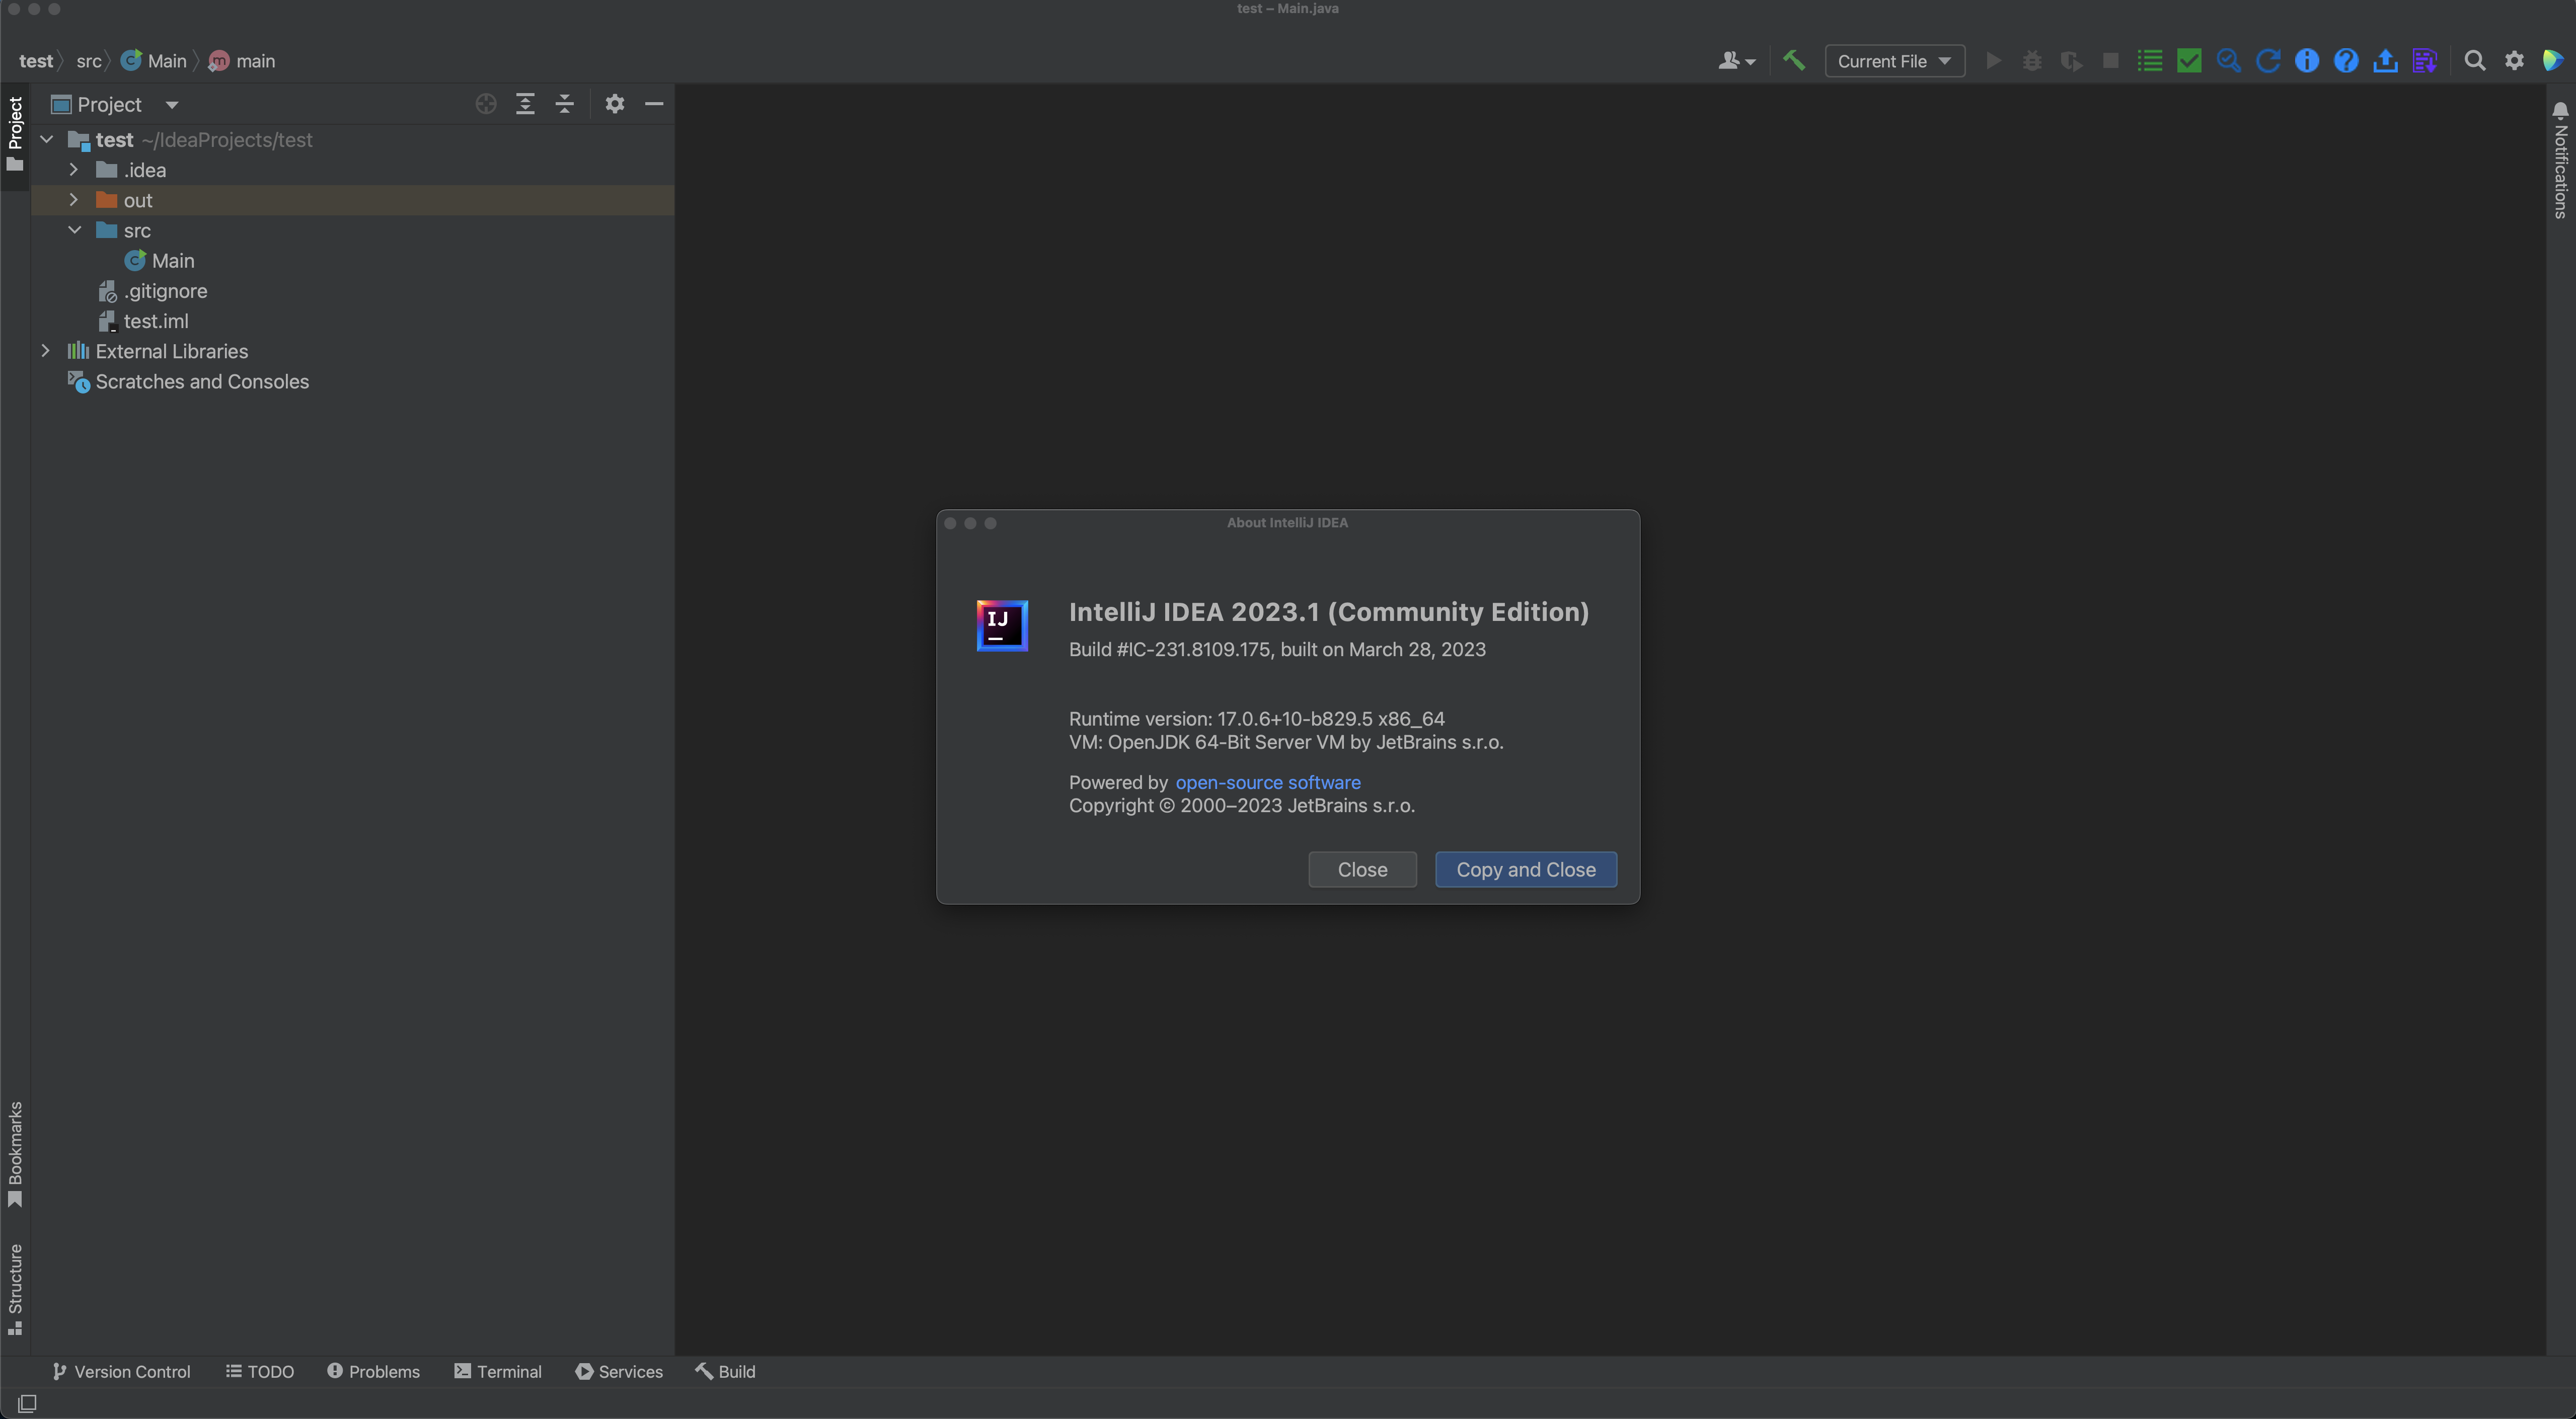Image resolution: width=2576 pixels, height=1419 pixels.
Task: Follow the open-source software link
Action: click(1267, 782)
